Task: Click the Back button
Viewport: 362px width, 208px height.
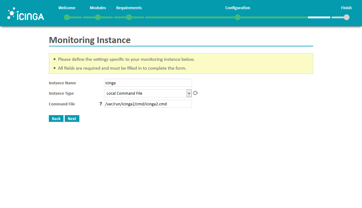Action: coord(56,119)
